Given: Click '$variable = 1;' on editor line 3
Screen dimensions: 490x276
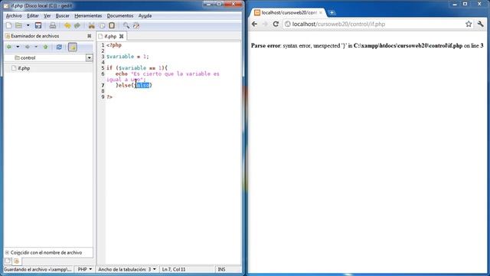Looking at the screenshot, I should click(128, 57).
